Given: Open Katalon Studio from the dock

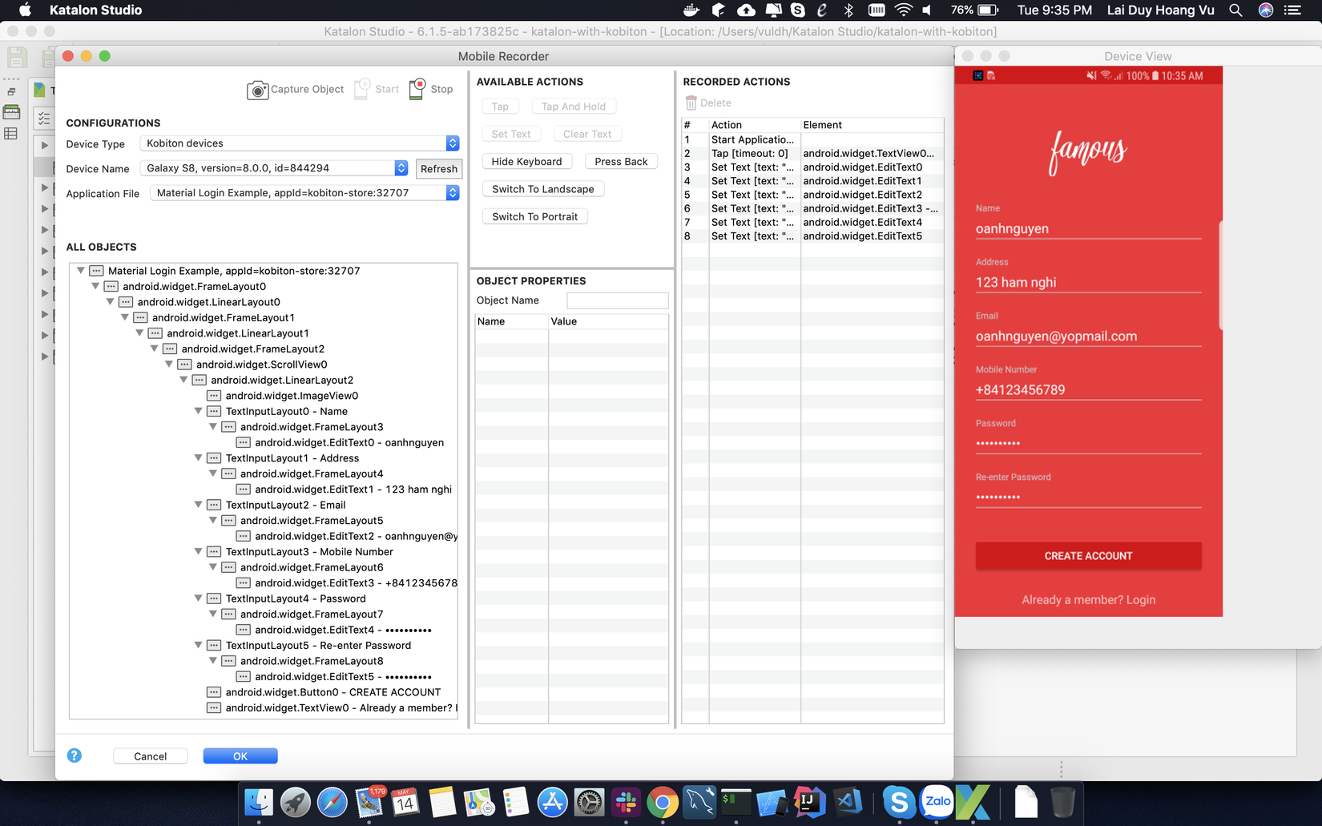Looking at the screenshot, I should (973, 802).
